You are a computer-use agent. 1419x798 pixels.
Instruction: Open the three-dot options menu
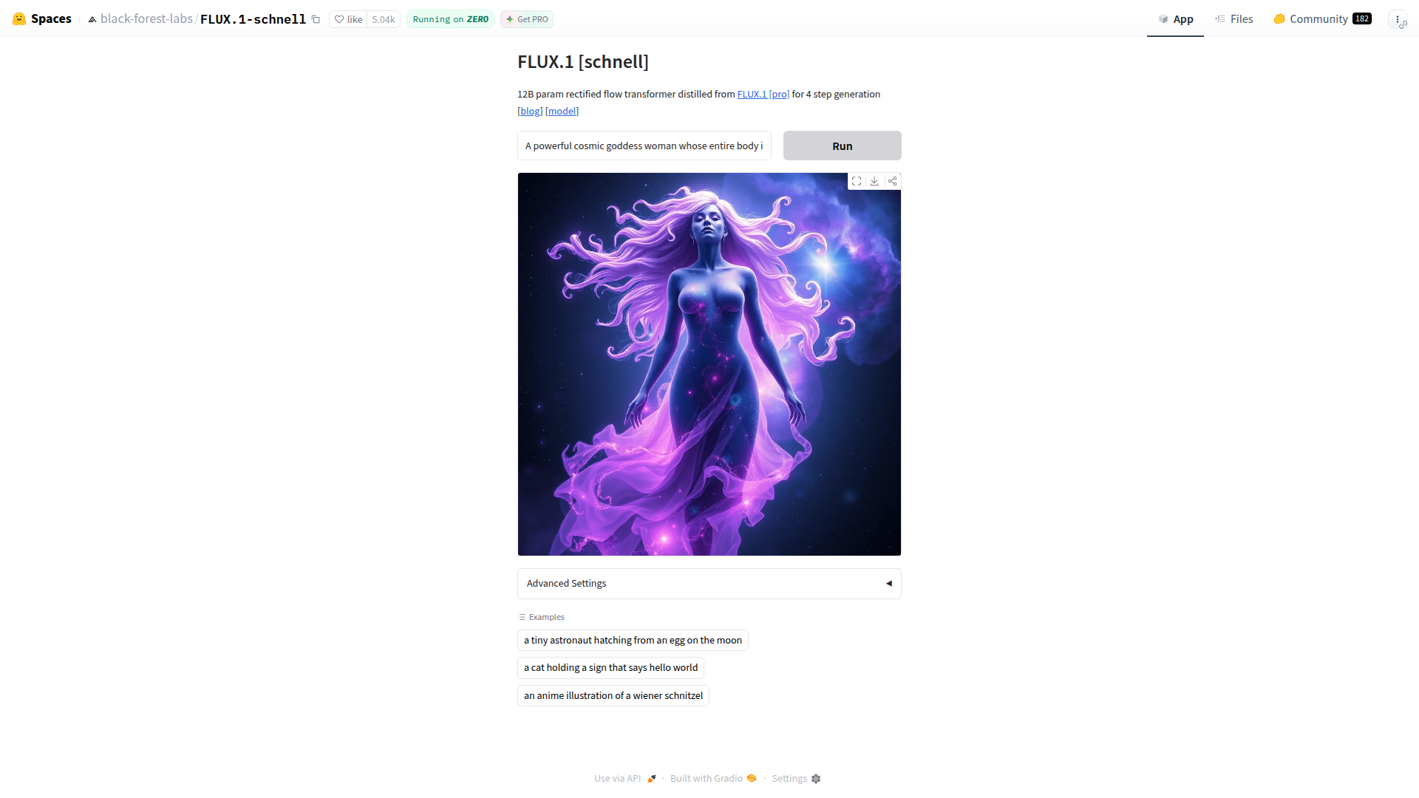tap(1398, 19)
